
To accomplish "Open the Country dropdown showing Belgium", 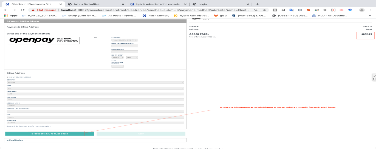I will (95, 82).
